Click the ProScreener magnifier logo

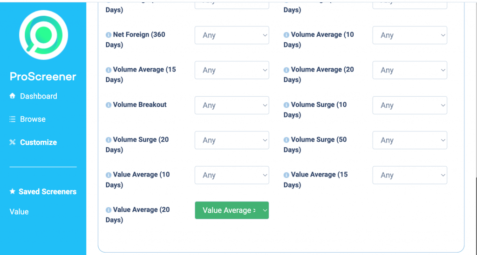(x=43, y=35)
